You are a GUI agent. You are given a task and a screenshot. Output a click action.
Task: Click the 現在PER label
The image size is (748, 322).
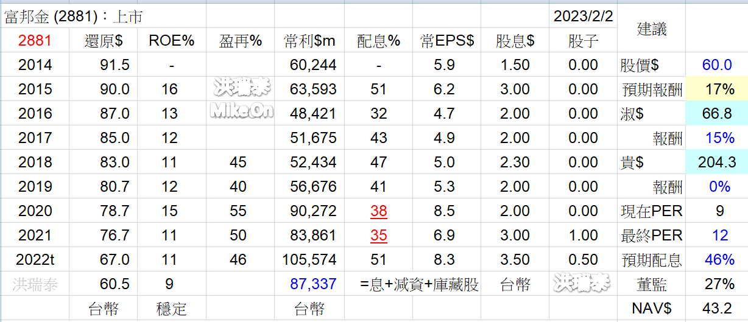click(651, 211)
